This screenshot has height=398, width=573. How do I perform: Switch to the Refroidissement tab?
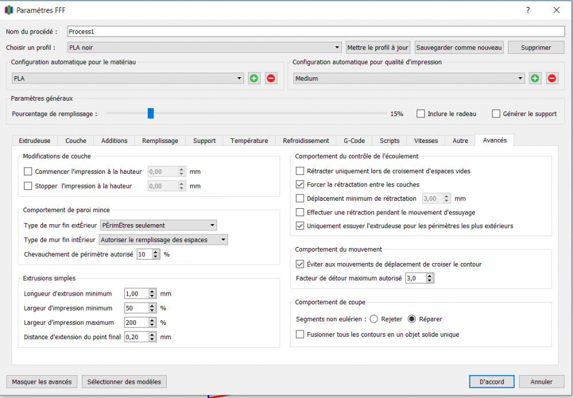pos(306,141)
